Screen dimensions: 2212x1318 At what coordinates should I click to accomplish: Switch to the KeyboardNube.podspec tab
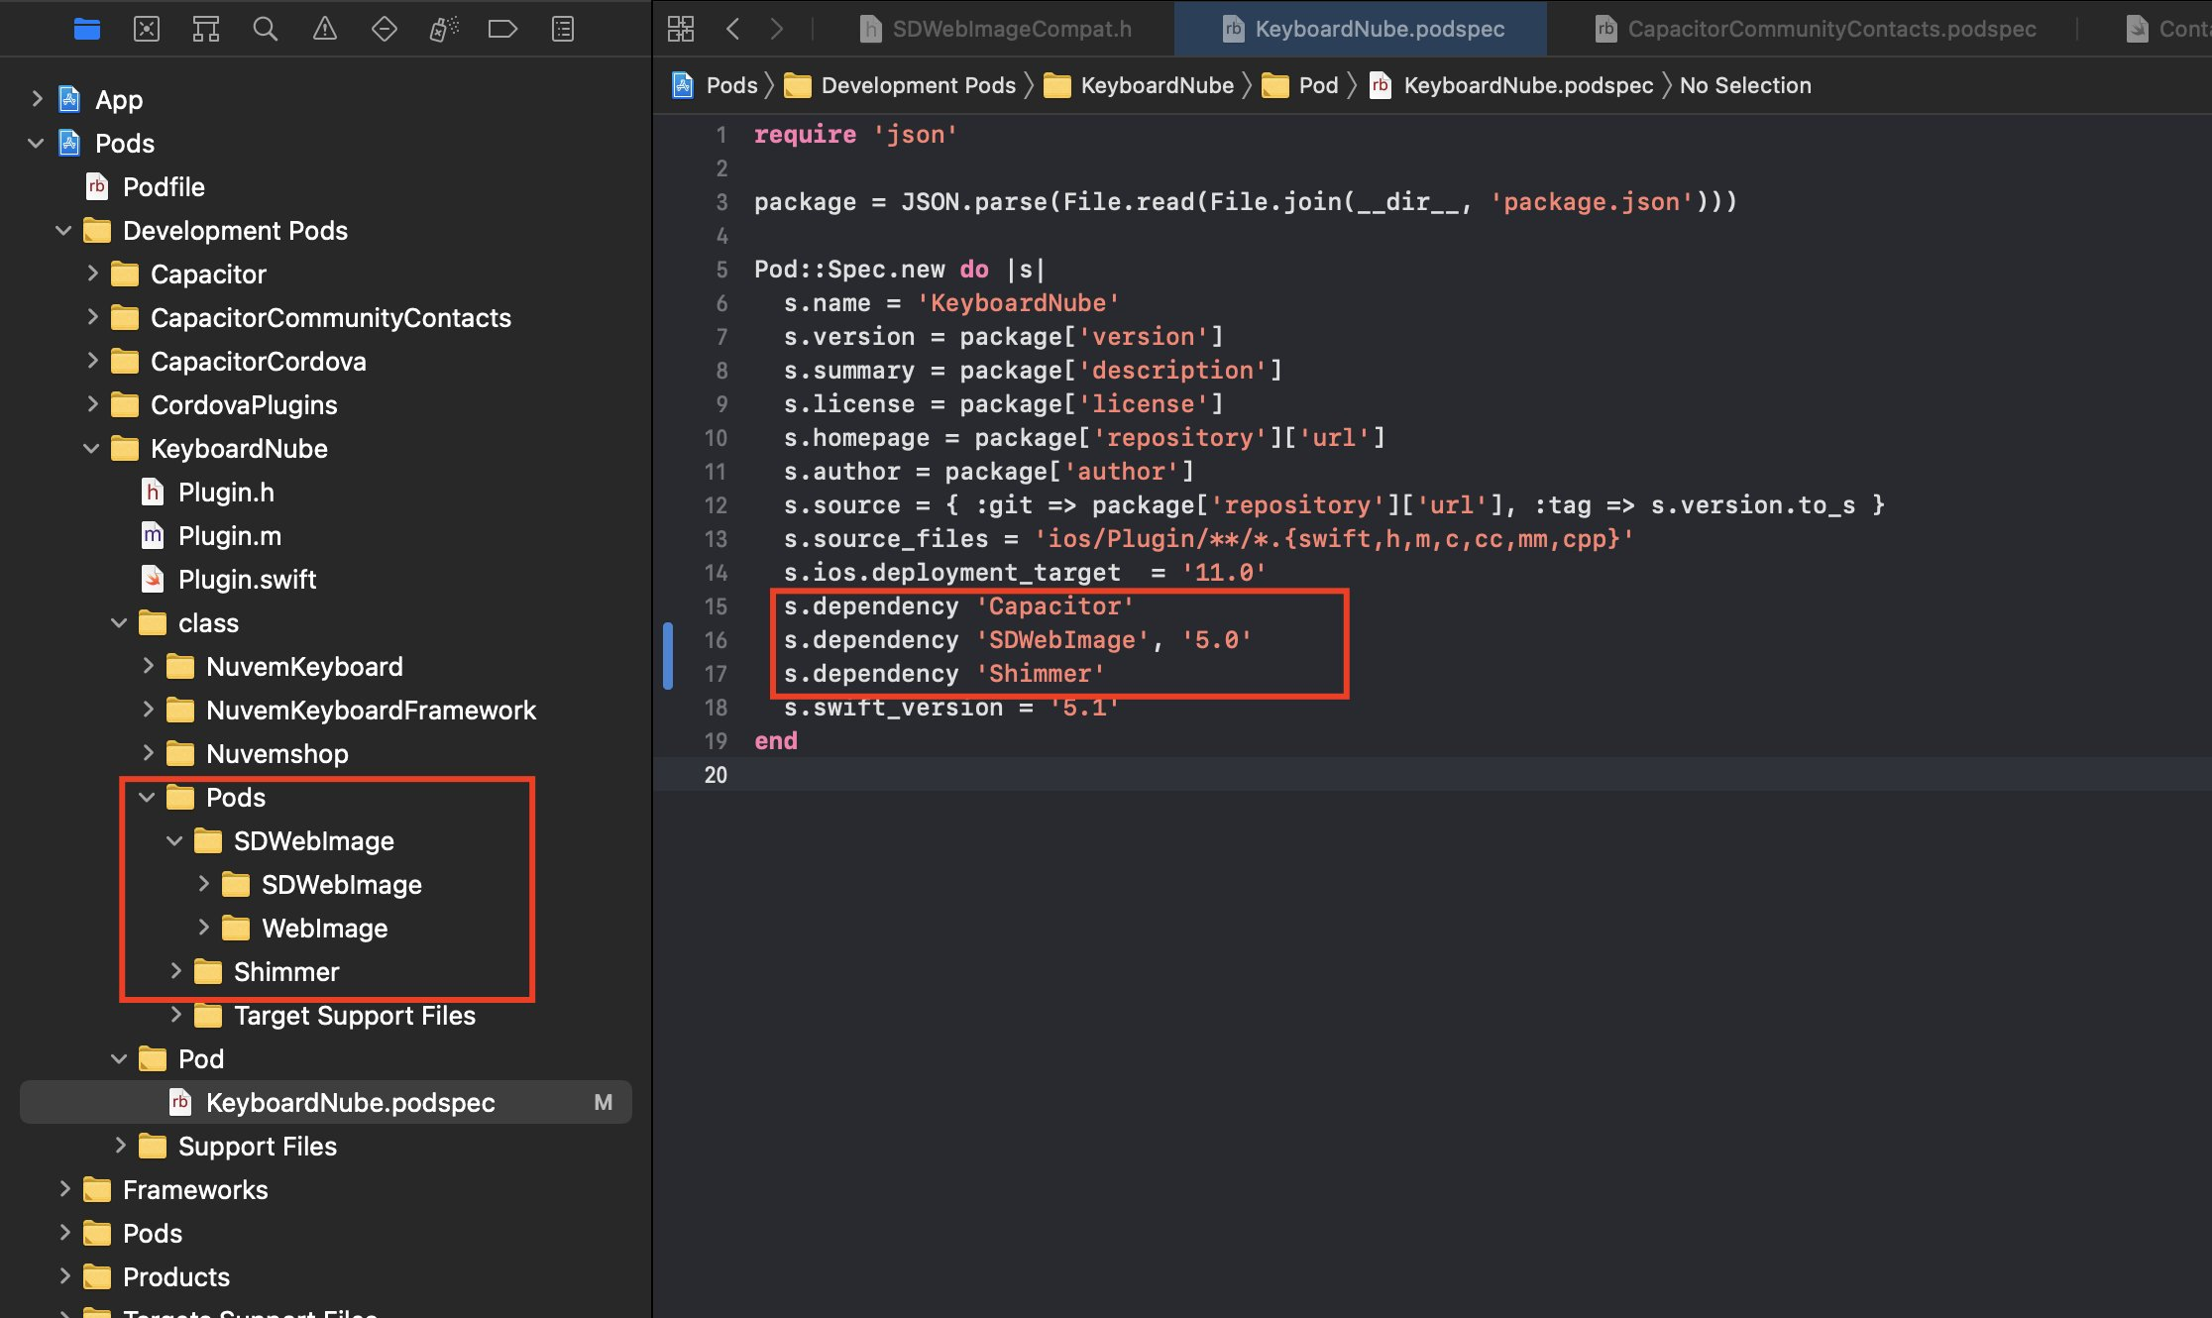pyautogui.click(x=1363, y=29)
